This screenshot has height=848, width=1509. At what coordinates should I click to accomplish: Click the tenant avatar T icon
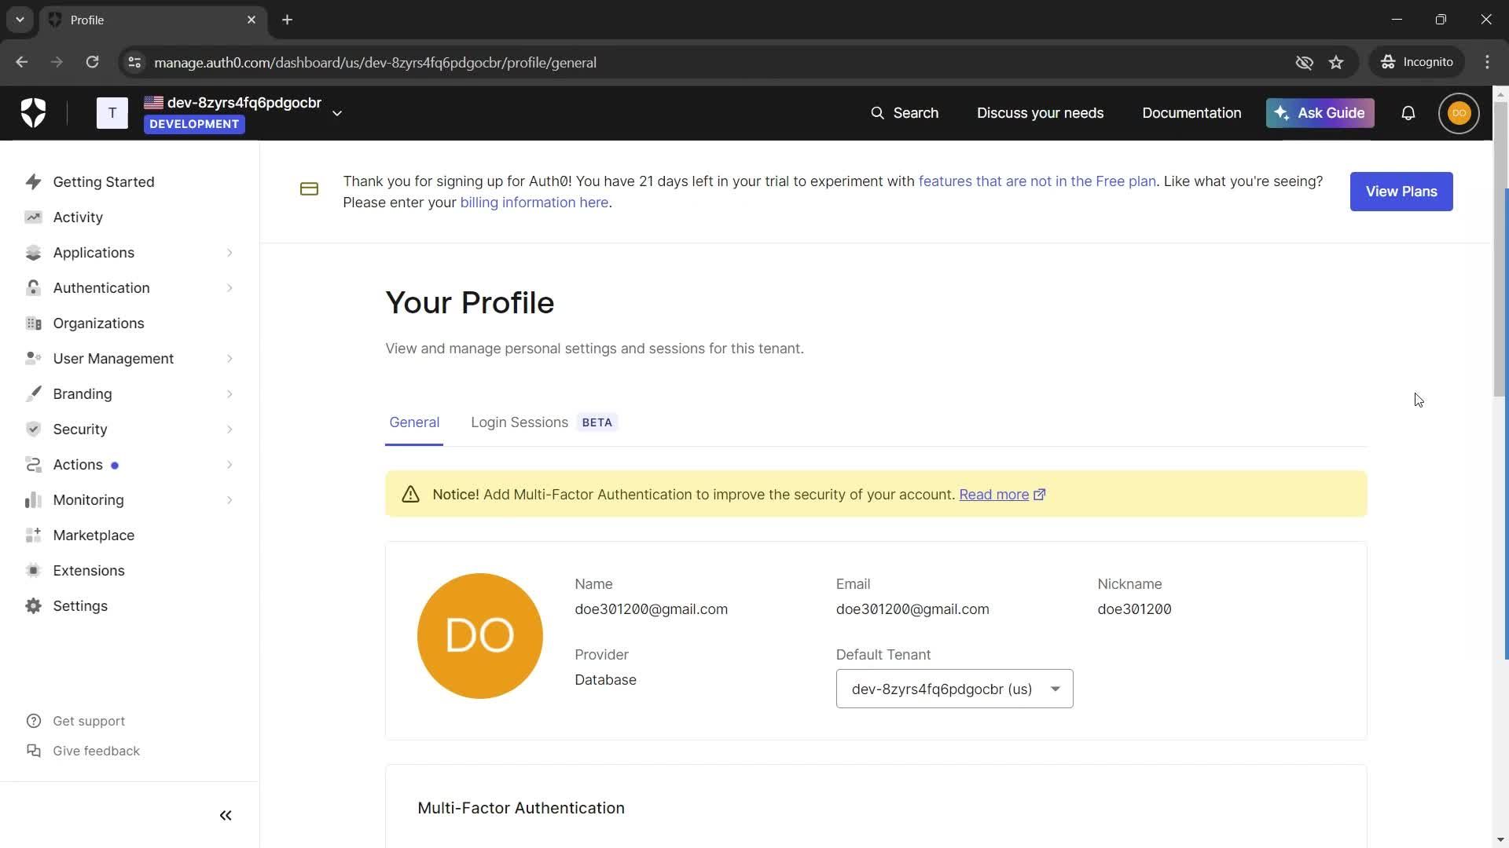[112, 113]
